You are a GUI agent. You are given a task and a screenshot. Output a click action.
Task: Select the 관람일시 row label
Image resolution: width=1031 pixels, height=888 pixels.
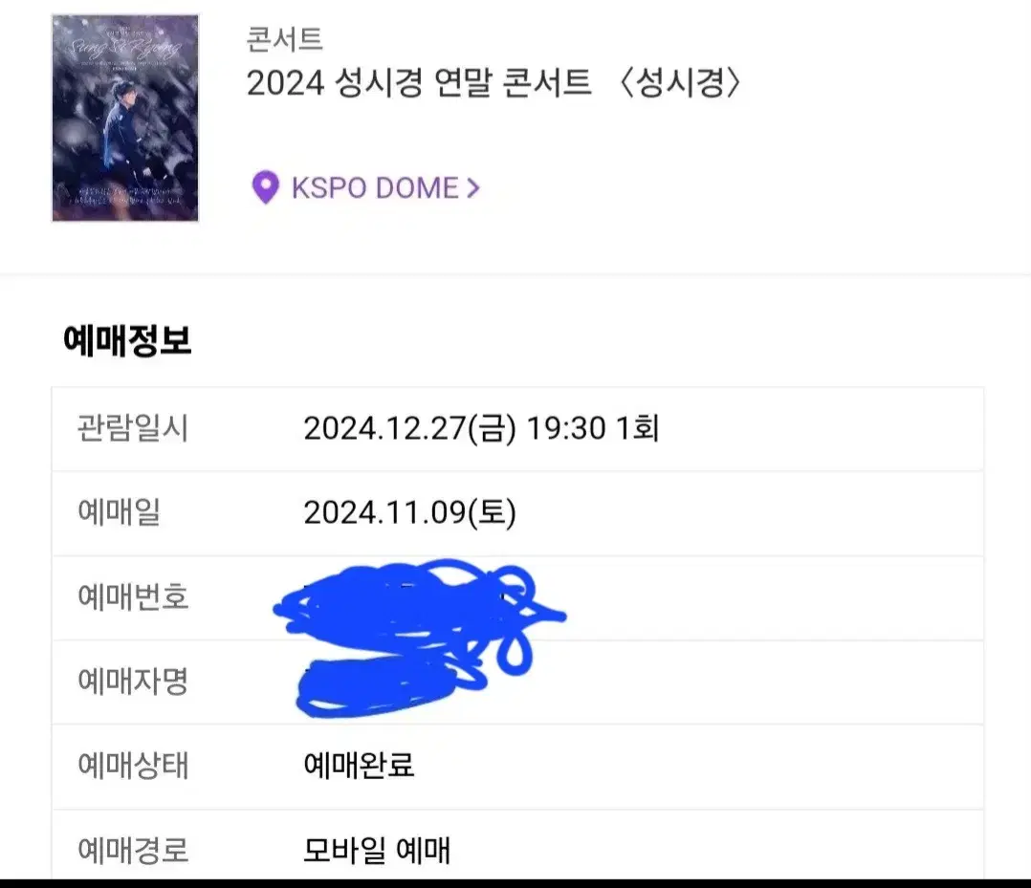click(x=133, y=428)
